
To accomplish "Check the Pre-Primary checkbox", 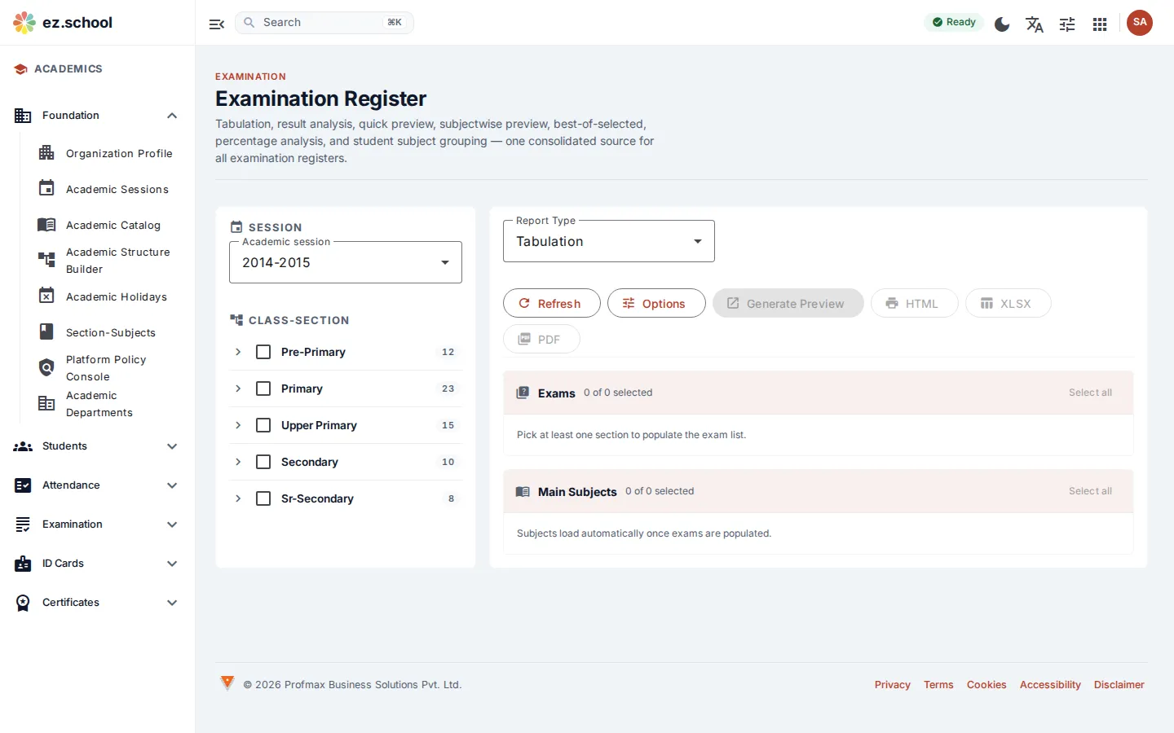I will [263, 352].
